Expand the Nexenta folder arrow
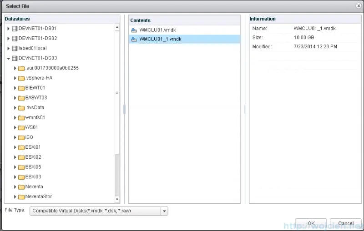 pos(15,187)
